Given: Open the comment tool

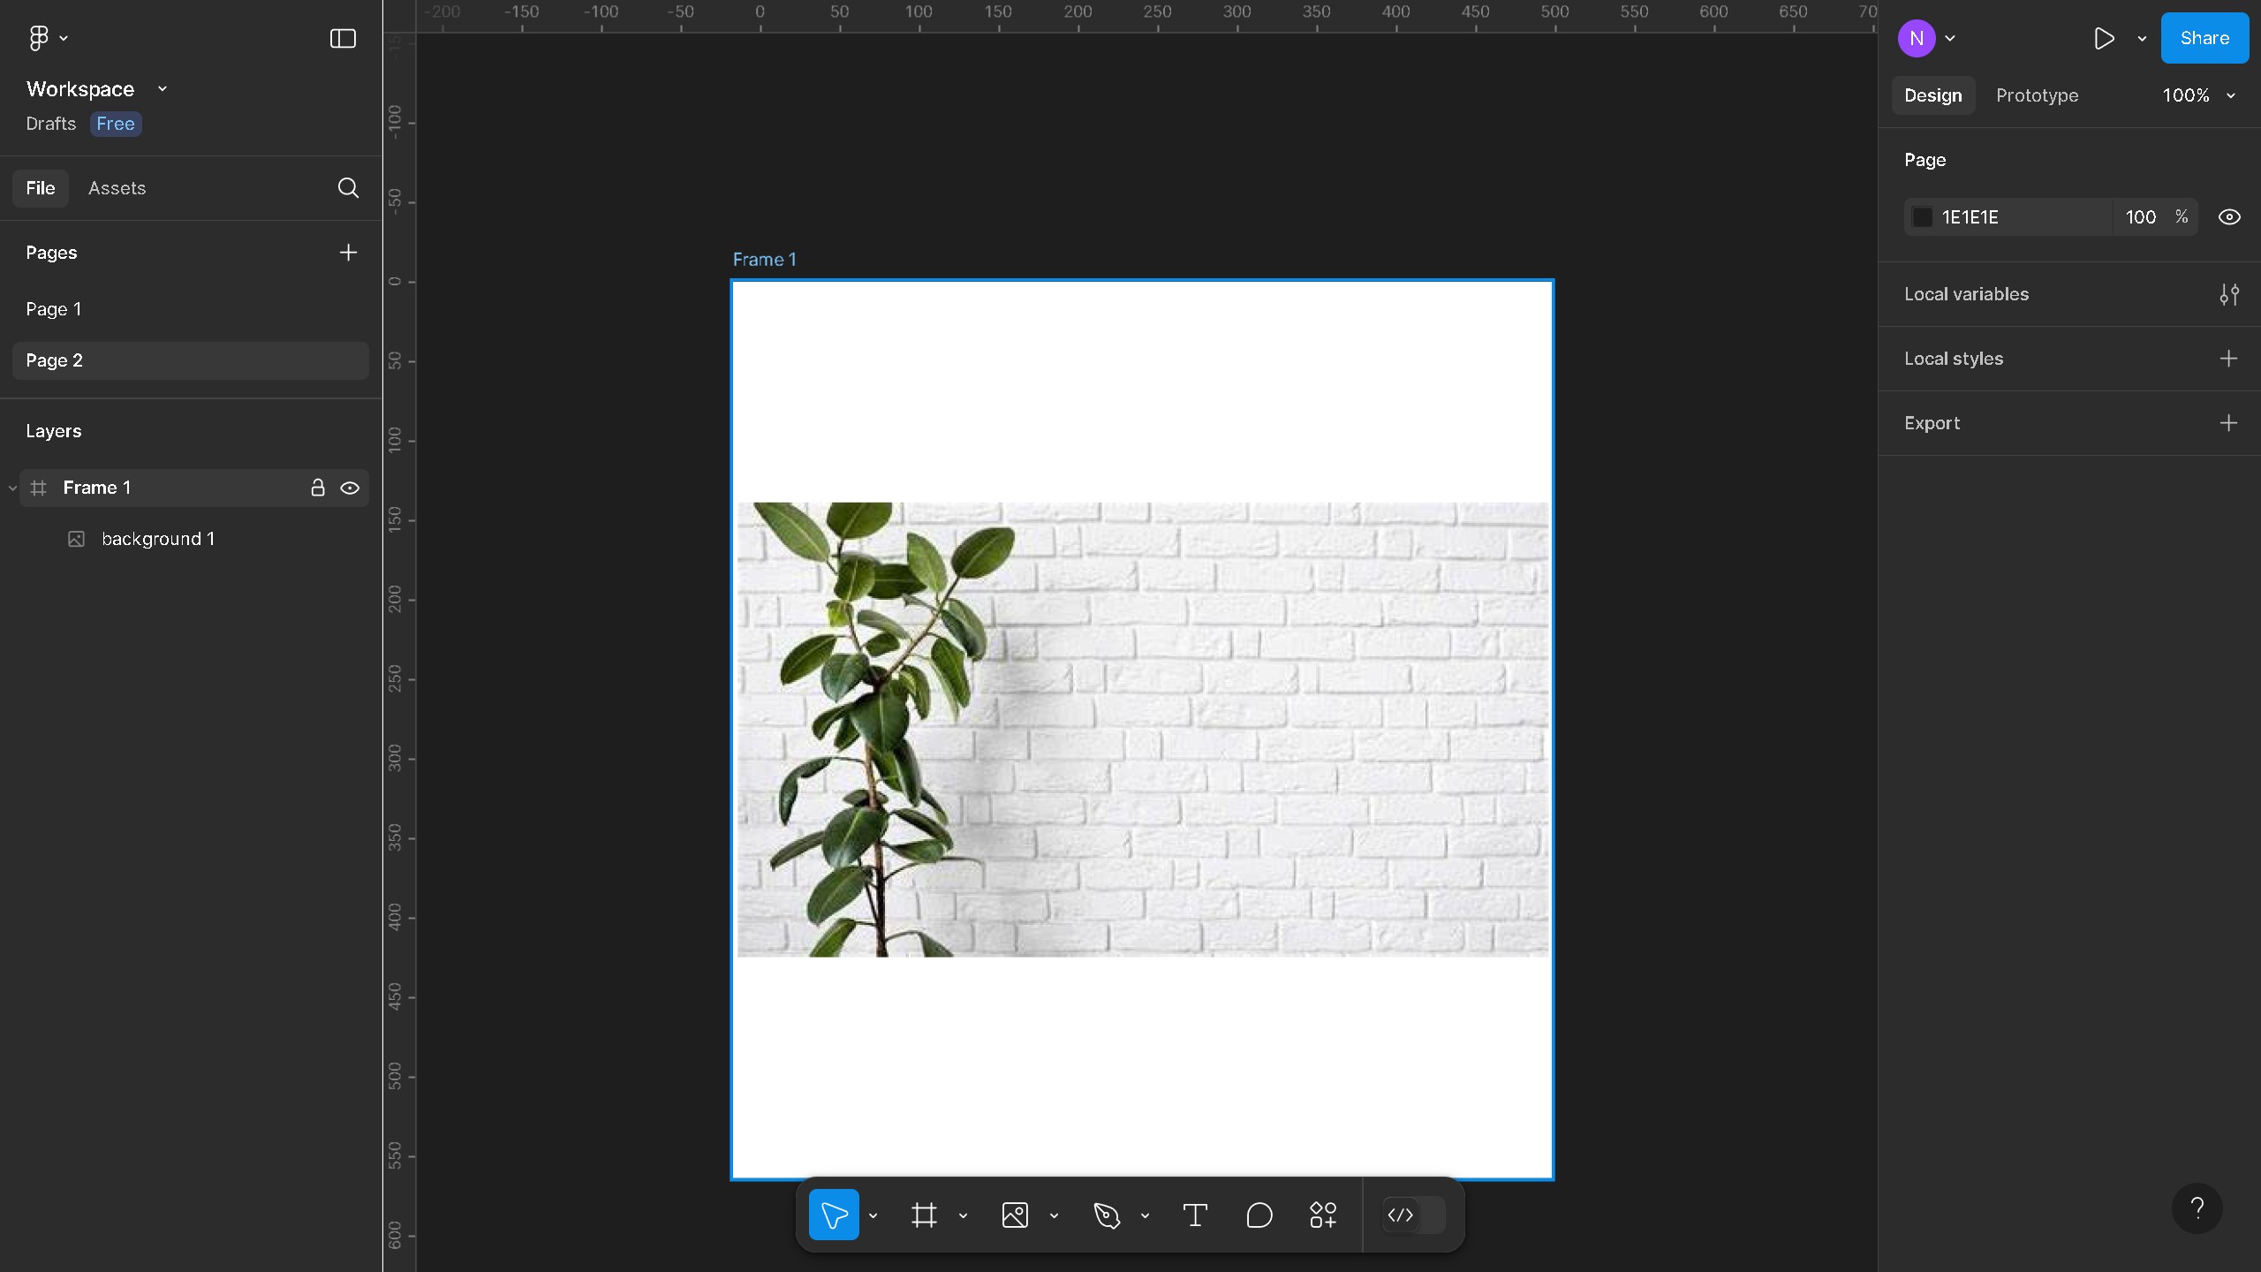Looking at the screenshot, I should (x=1259, y=1214).
